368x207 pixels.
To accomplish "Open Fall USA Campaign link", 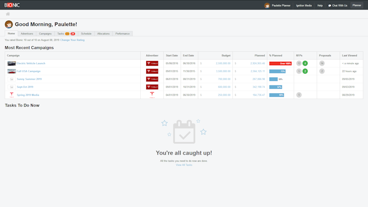I will tap(28, 71).
